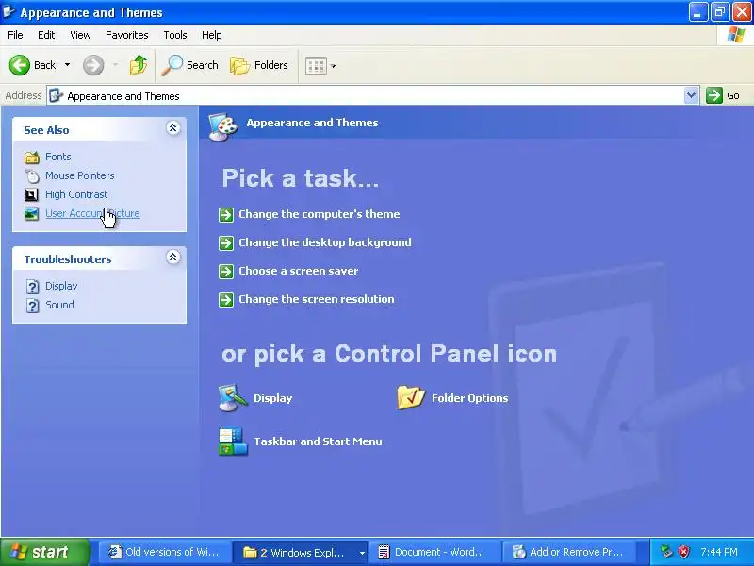Open the Display control panel label
754x566 pixels.
pyautogui.click(x=273, y=398)
